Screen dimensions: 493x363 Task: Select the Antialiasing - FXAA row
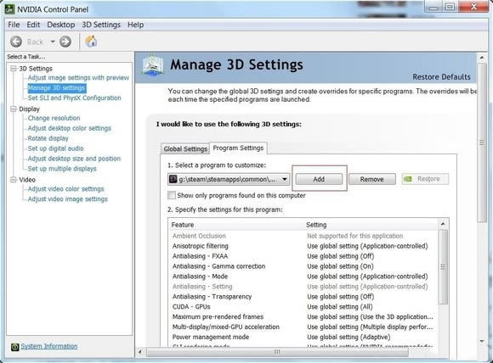(x=303, y=256)
